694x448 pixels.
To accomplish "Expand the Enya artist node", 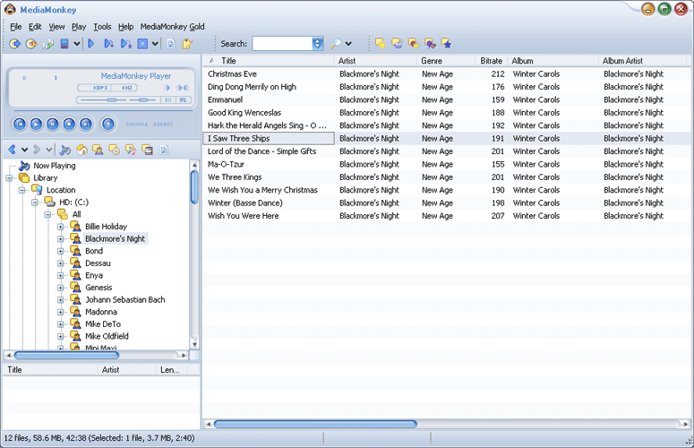I will tap(61, 275).
